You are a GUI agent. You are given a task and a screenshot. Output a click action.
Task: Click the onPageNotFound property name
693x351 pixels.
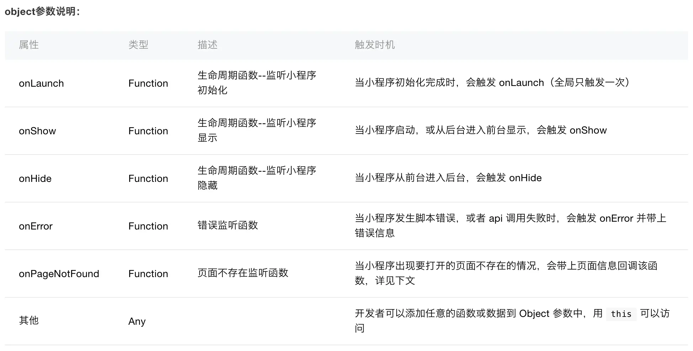[59, 274]
